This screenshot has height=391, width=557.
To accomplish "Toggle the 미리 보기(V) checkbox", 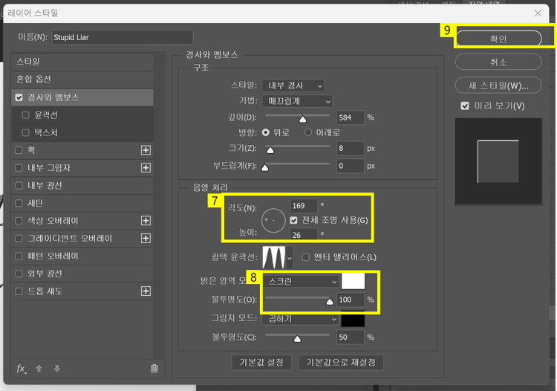I will click(x=465, y=106).
